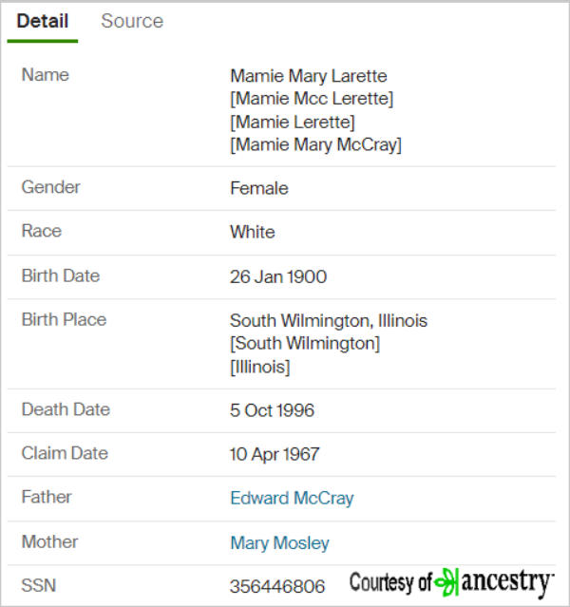Switch to the Source tab
570x607 pixels.
point(132,21)
